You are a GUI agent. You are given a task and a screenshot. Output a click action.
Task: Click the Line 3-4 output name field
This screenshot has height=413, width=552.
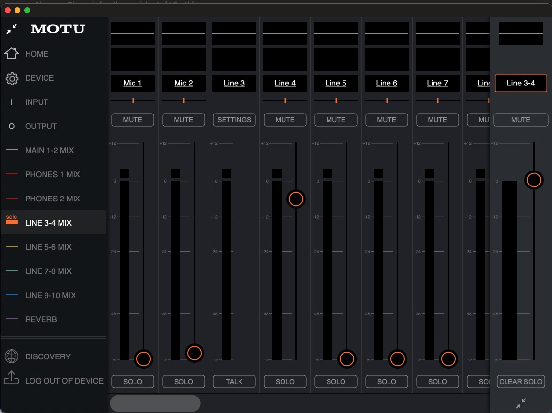click(521, 83)
